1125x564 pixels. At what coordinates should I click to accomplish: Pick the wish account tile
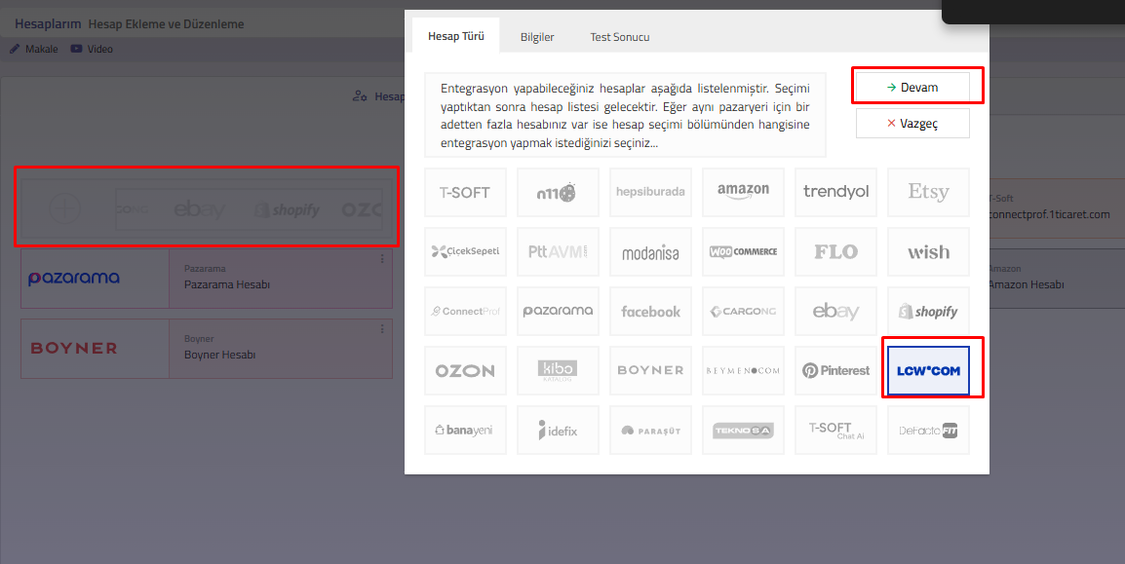tap(928, 251)
